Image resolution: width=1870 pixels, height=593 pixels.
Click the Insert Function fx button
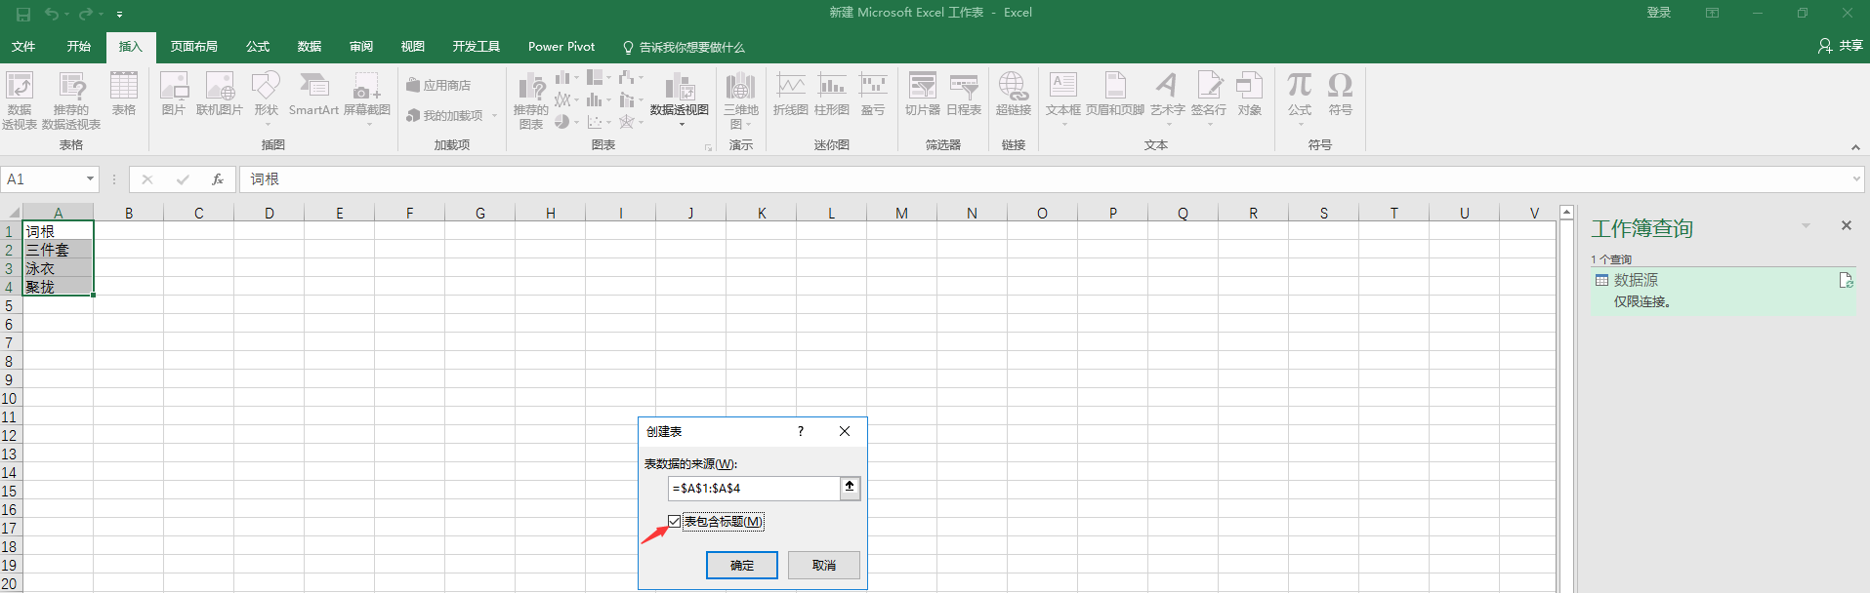[218, 179]
